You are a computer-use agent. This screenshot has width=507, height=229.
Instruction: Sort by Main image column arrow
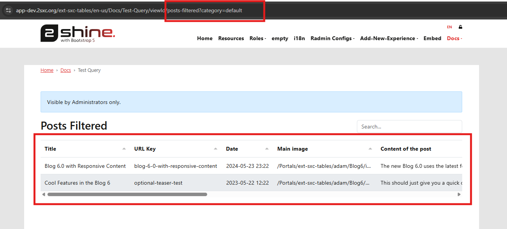(x=370, y=149)
